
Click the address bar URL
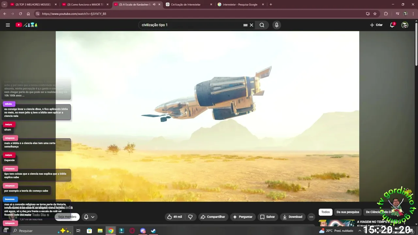74,14
